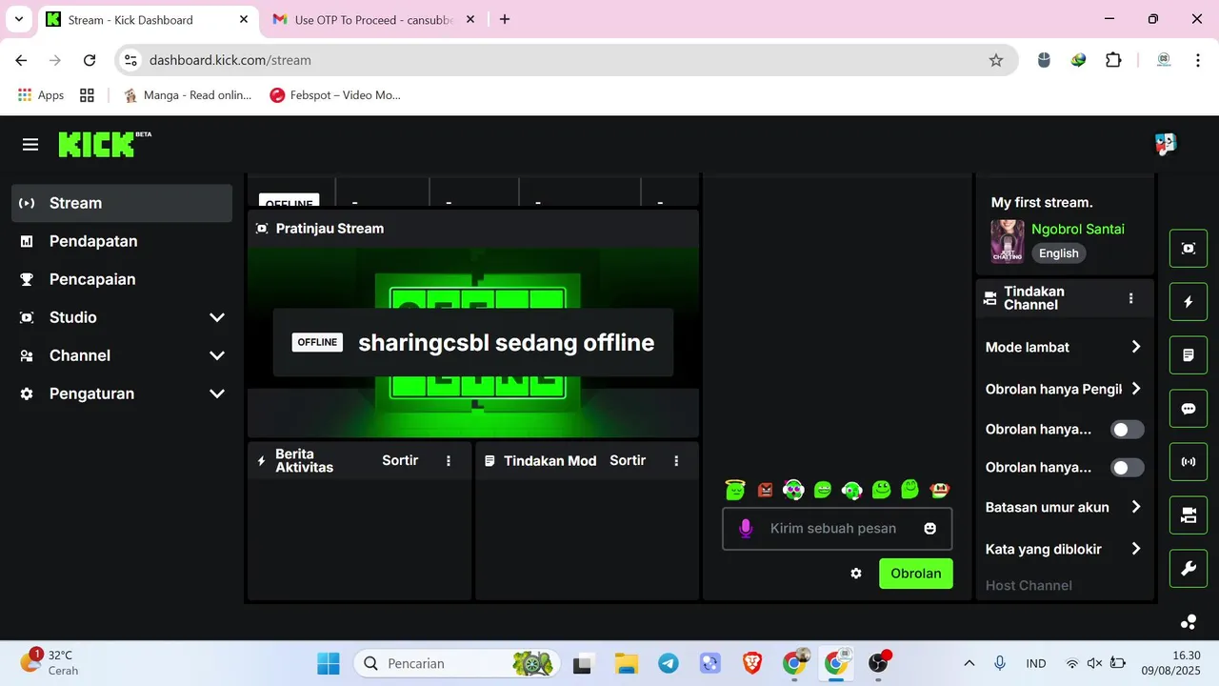This screenshot has width=1219, height=686.
Task: Click the stream category thumbnail image
Action: coord(1008,241)
